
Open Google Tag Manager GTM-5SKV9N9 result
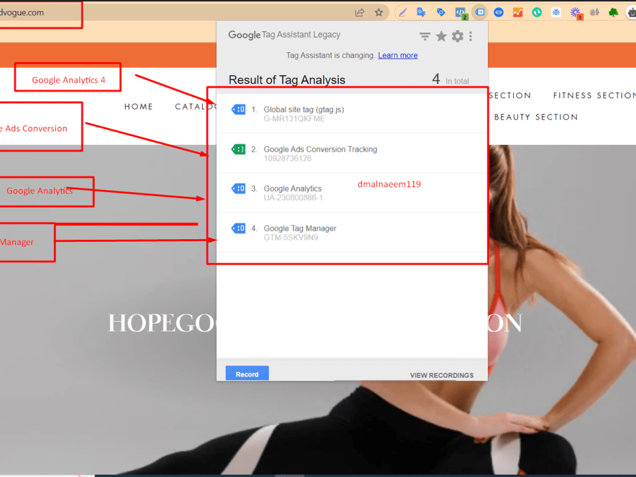(352, 232)
